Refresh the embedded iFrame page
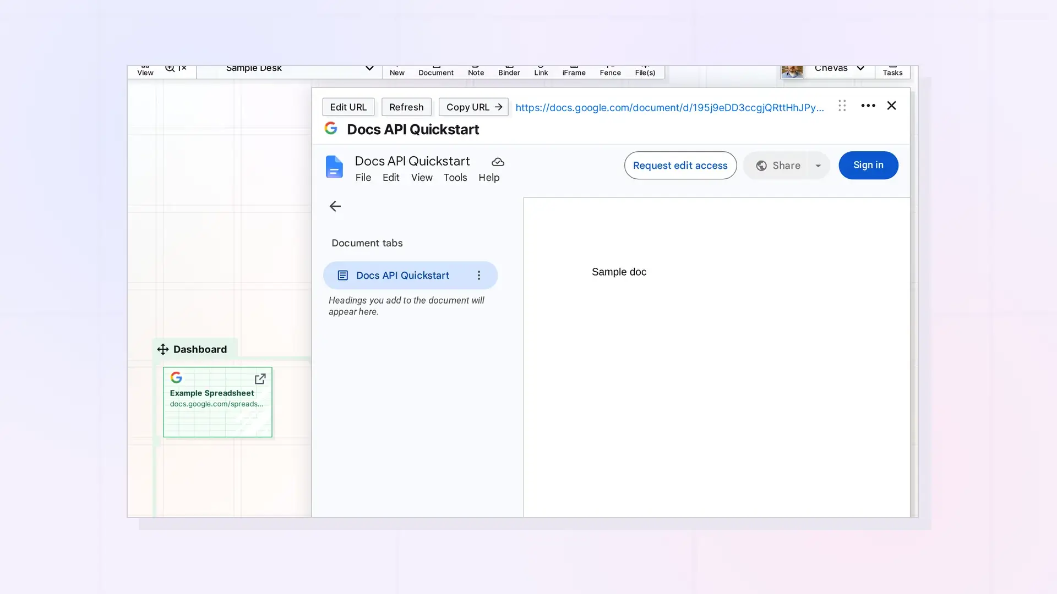 click(x=406, y=107)
